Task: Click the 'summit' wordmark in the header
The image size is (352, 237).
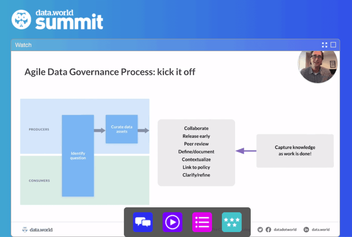Action: pyautogui.click(x=69, y=23)
